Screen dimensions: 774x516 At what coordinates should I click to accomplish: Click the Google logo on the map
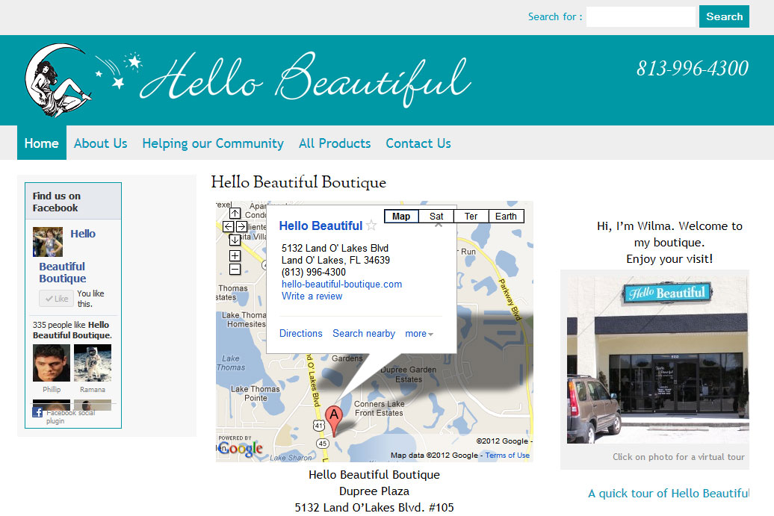pos(241,447)
